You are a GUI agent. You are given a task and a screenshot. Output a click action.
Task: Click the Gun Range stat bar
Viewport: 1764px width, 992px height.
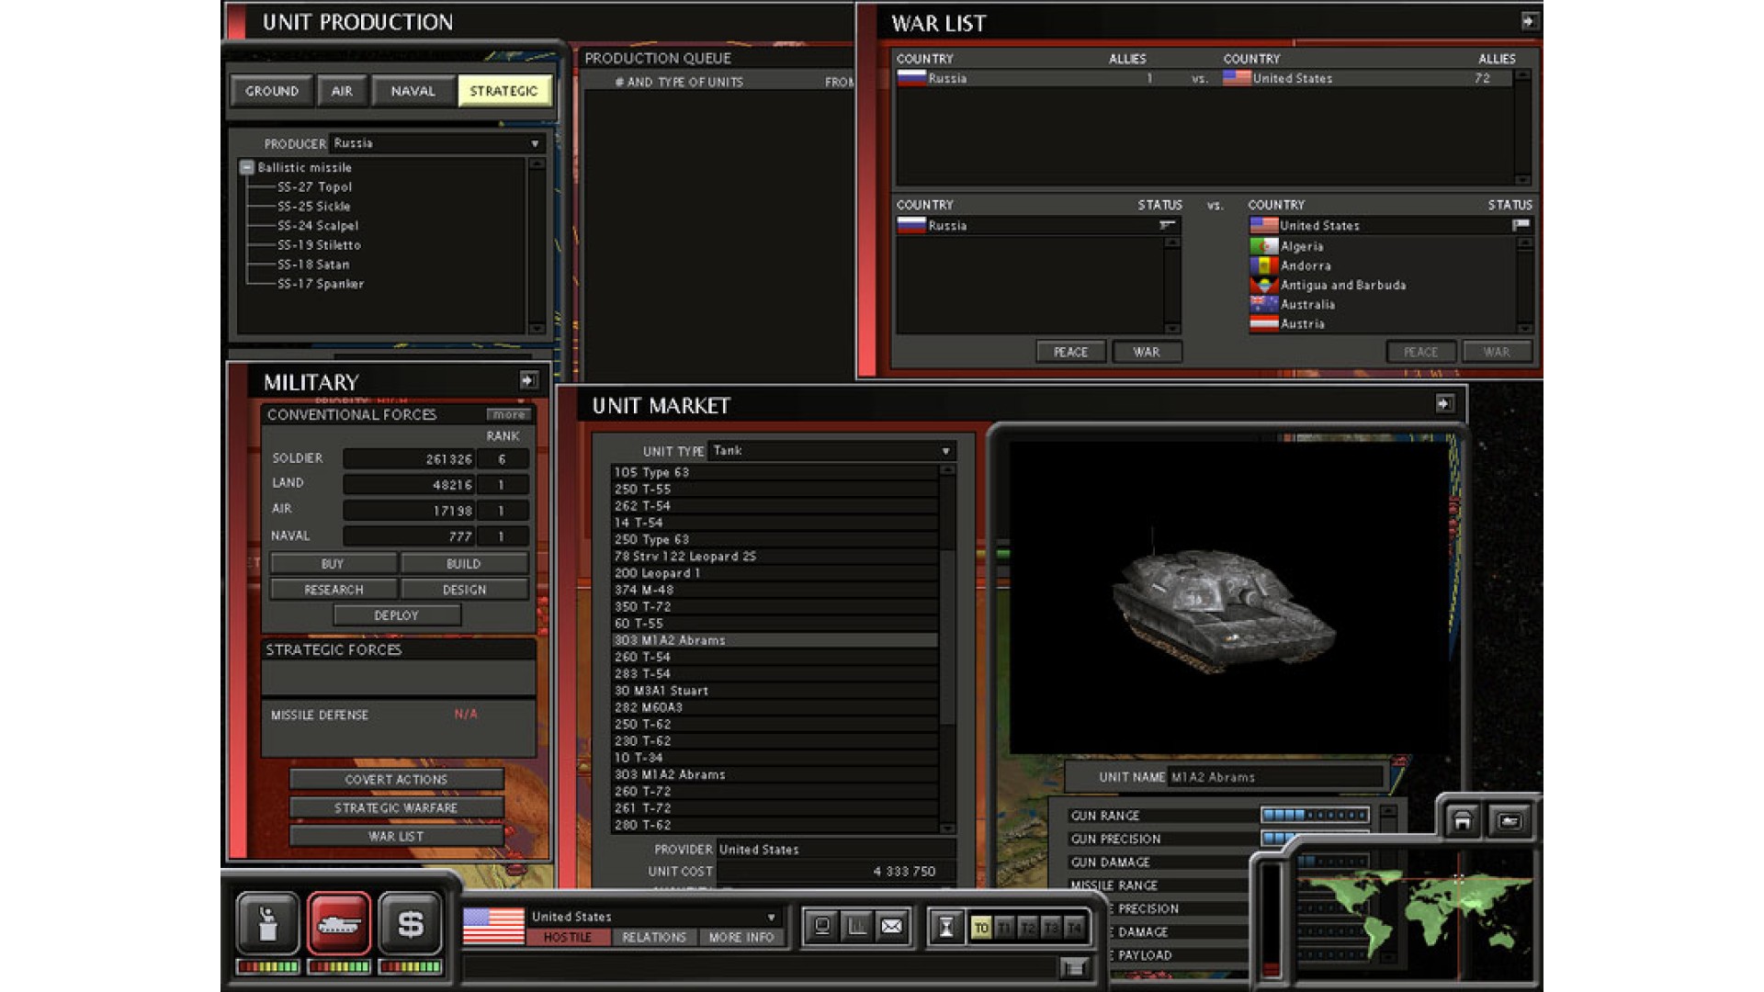(x=1314, y=815)
